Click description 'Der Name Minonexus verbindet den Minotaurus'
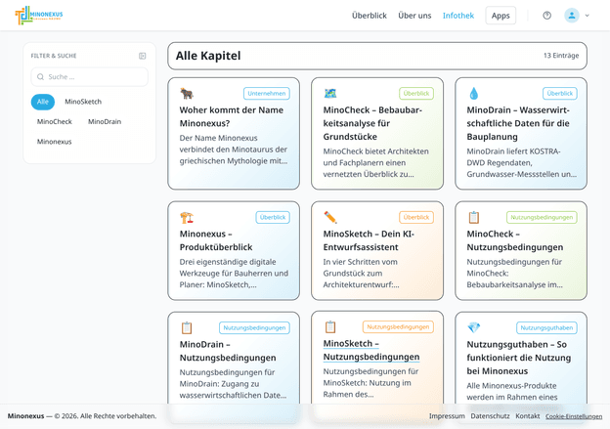The width and height of the screenshot is (610, 429). [234, 150]
